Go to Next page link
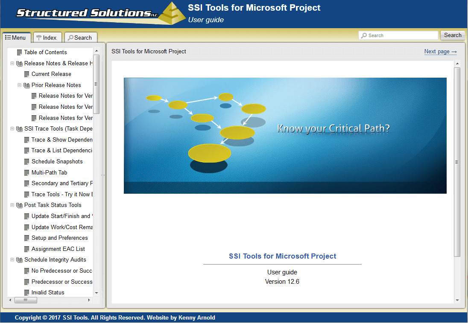The width and height of the screenshot is (468, 323). (440, 52)
